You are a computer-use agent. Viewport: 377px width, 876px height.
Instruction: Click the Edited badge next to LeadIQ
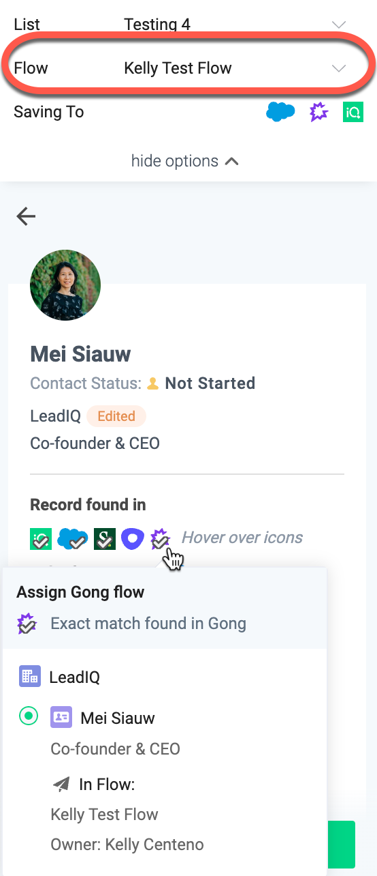pyautogui.click(x=116, y=416)
